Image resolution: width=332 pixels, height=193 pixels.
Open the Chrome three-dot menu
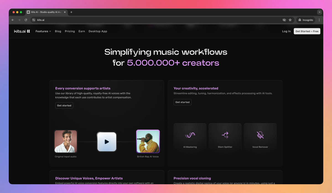(319, 20)
